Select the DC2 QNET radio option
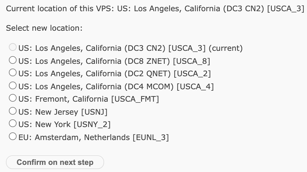Image resolution: width=307 pixels, height=172 pixels. pyautogui.click(x=13, y=73)
